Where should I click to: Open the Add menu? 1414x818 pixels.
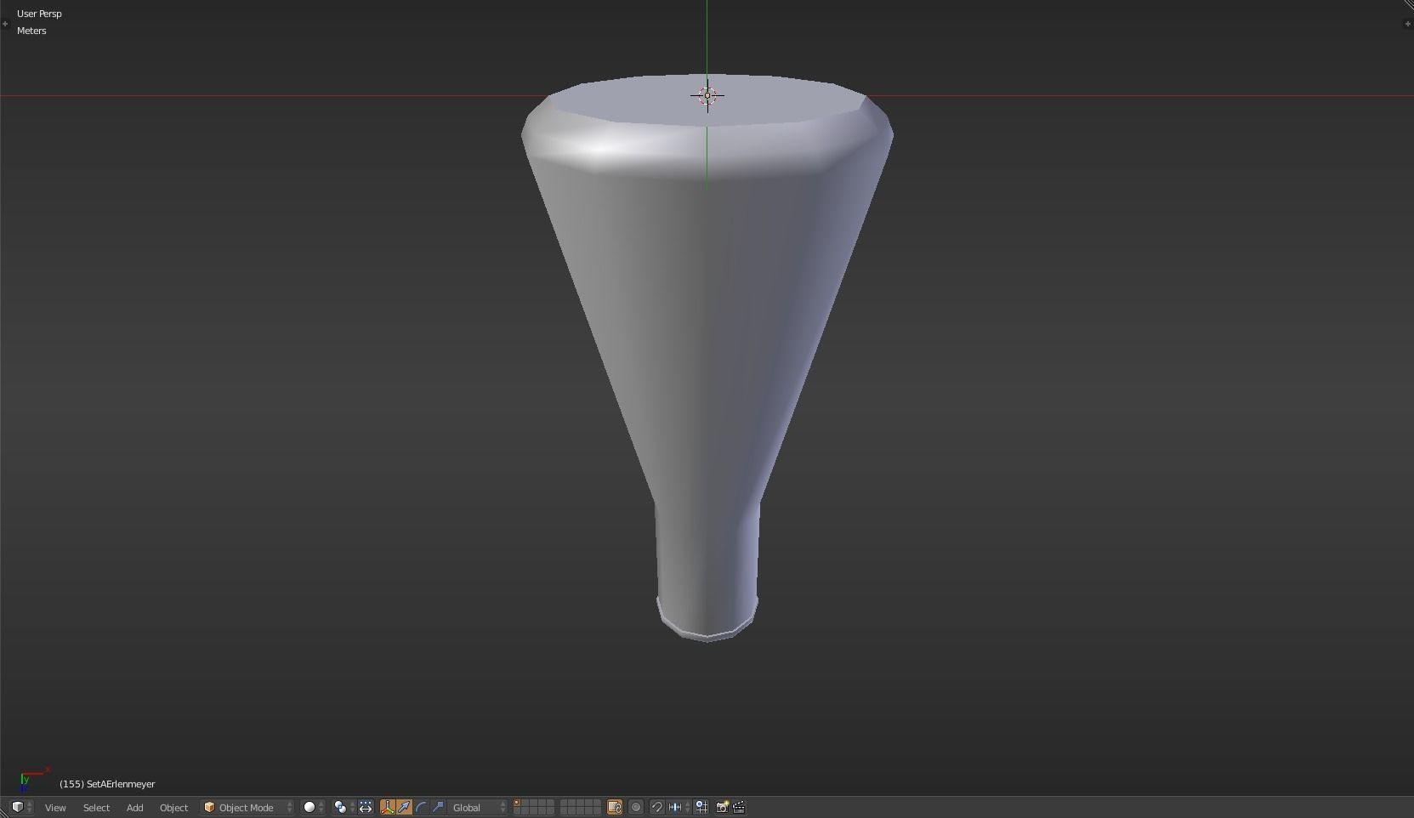[134, 807]
